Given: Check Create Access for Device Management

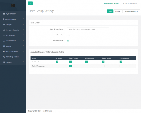Looking at the screenshot, I should [x=103, y=66].
